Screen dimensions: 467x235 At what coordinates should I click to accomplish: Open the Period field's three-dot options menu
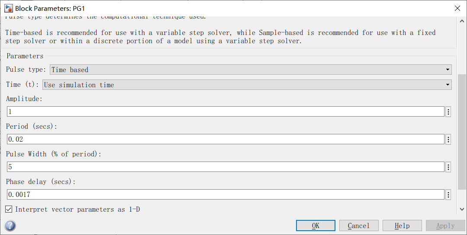tap(448, 140)
